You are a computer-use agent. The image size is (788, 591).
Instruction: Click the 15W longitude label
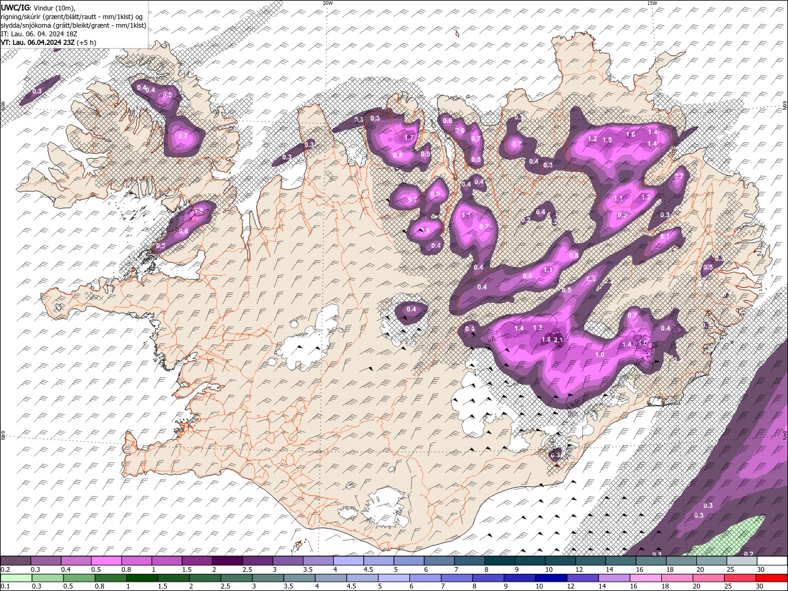[652, 3]
